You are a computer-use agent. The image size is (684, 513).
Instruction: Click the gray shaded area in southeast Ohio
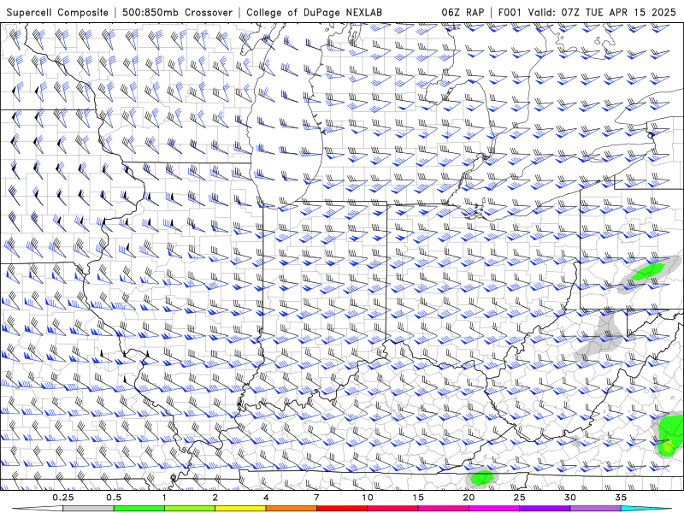point(601,337)
